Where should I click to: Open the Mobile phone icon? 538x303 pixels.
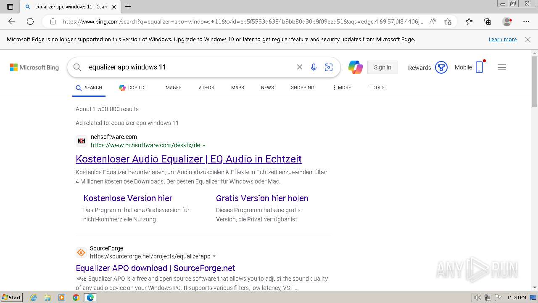pos(480,67)
